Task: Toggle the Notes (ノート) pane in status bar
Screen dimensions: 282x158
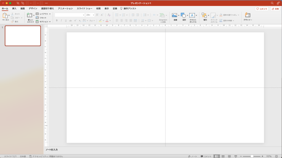Action: tap(192, 156)
